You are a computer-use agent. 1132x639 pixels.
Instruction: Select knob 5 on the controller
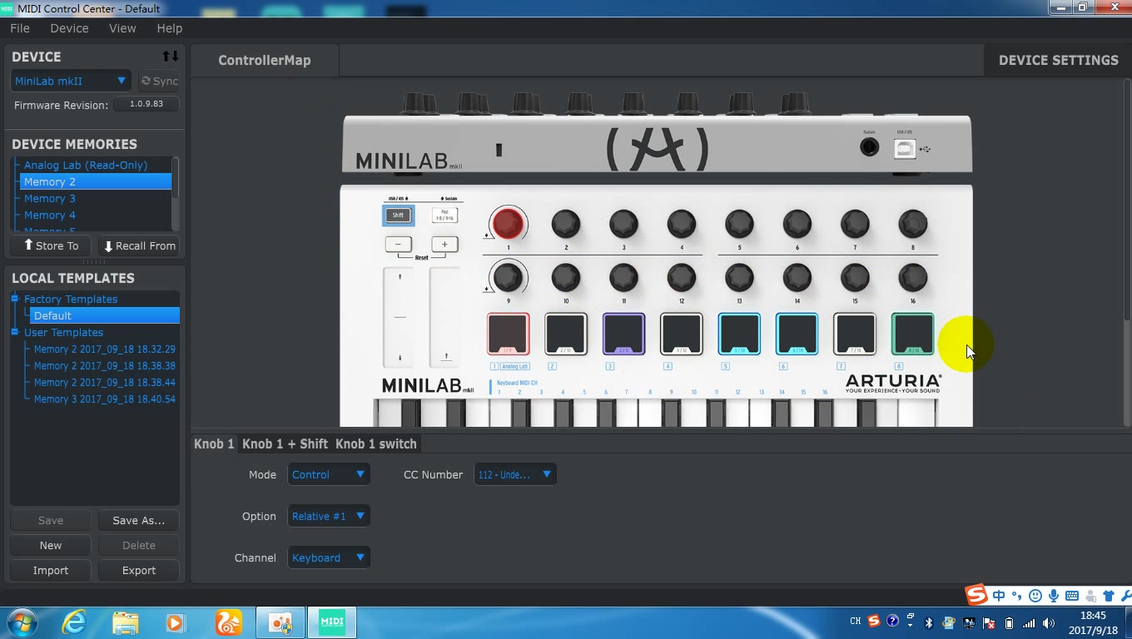tap(739, 223)
